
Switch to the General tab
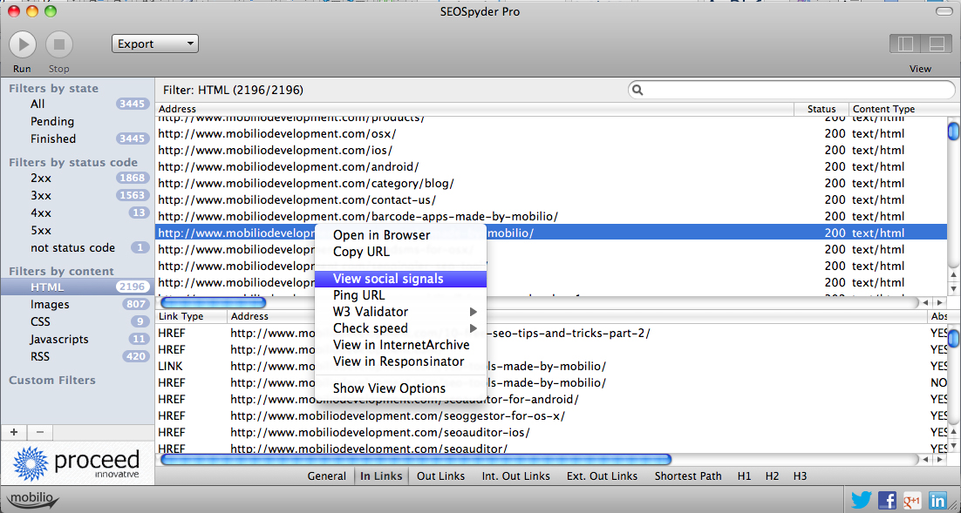(x=327, y=476)
